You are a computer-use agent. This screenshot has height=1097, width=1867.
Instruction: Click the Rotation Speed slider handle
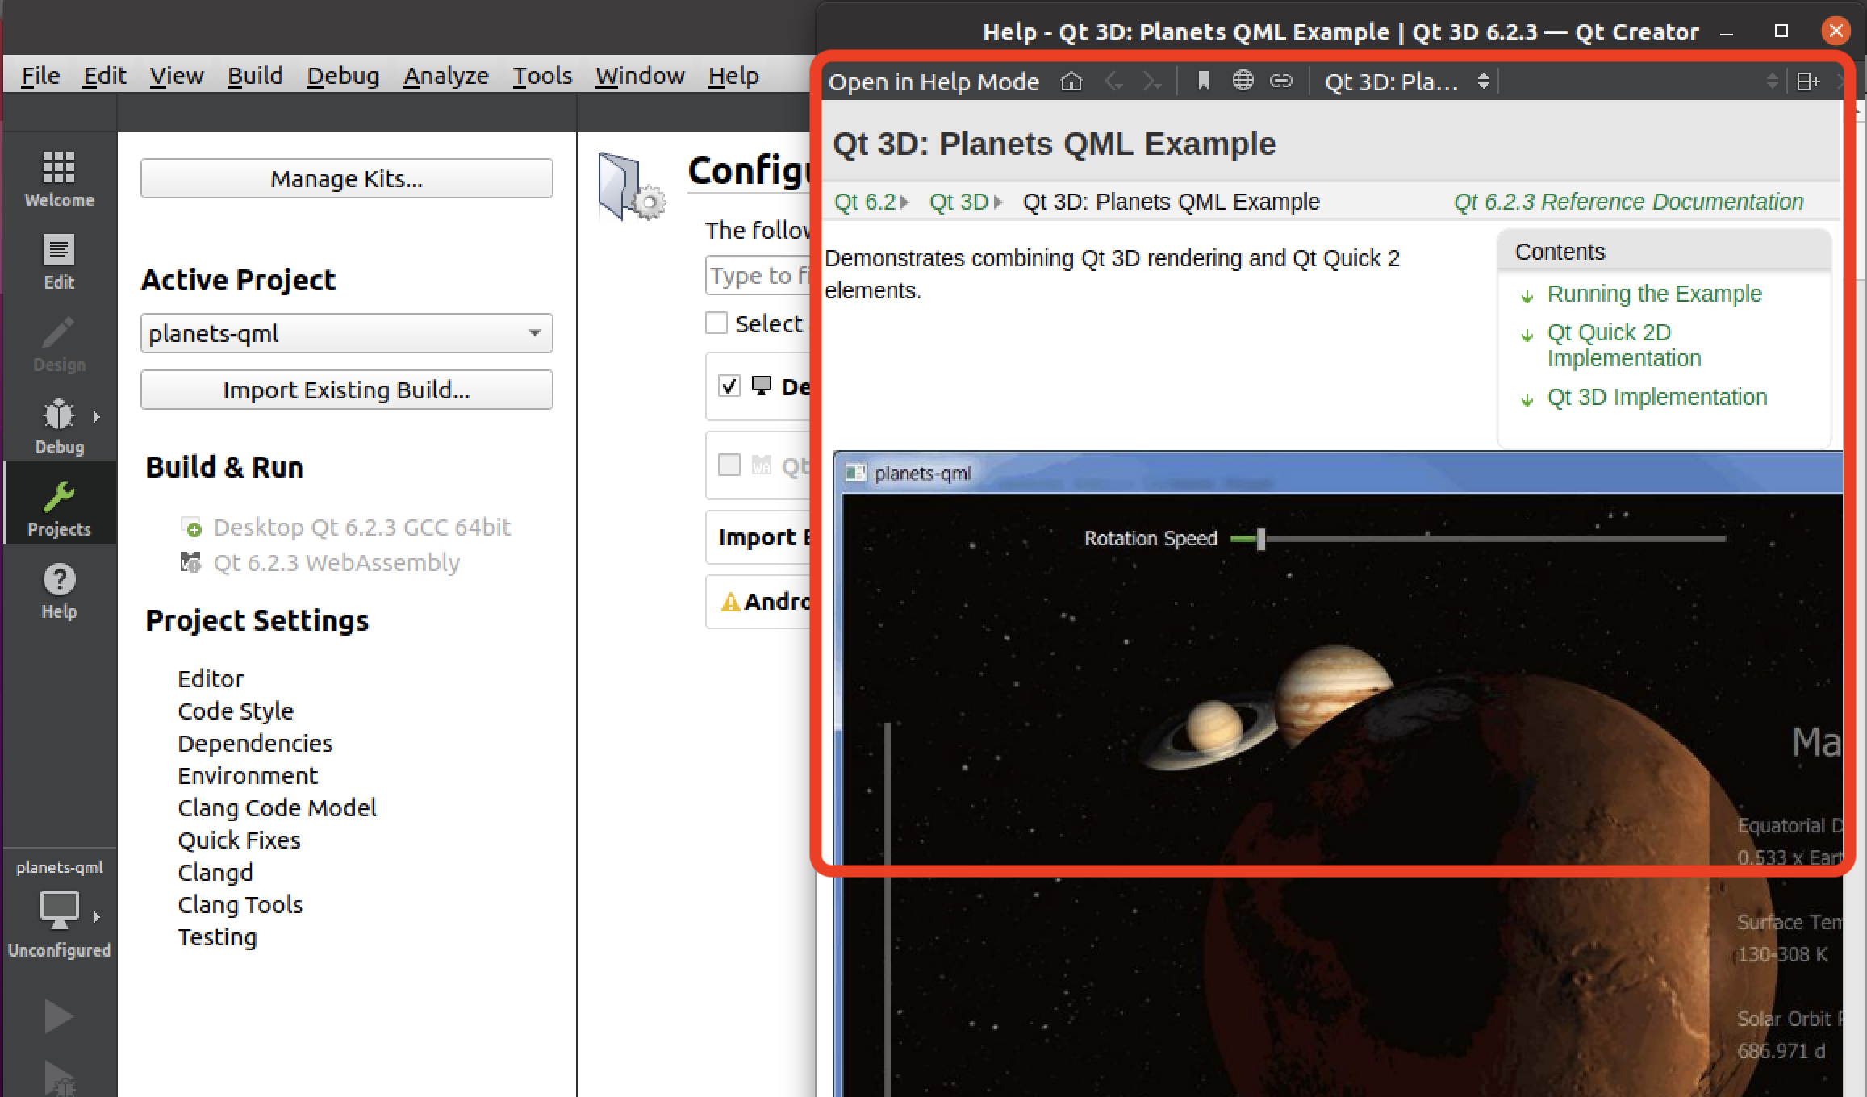tap(1260, 539)
